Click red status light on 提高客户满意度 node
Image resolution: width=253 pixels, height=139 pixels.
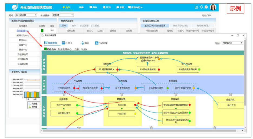point(101,88)
